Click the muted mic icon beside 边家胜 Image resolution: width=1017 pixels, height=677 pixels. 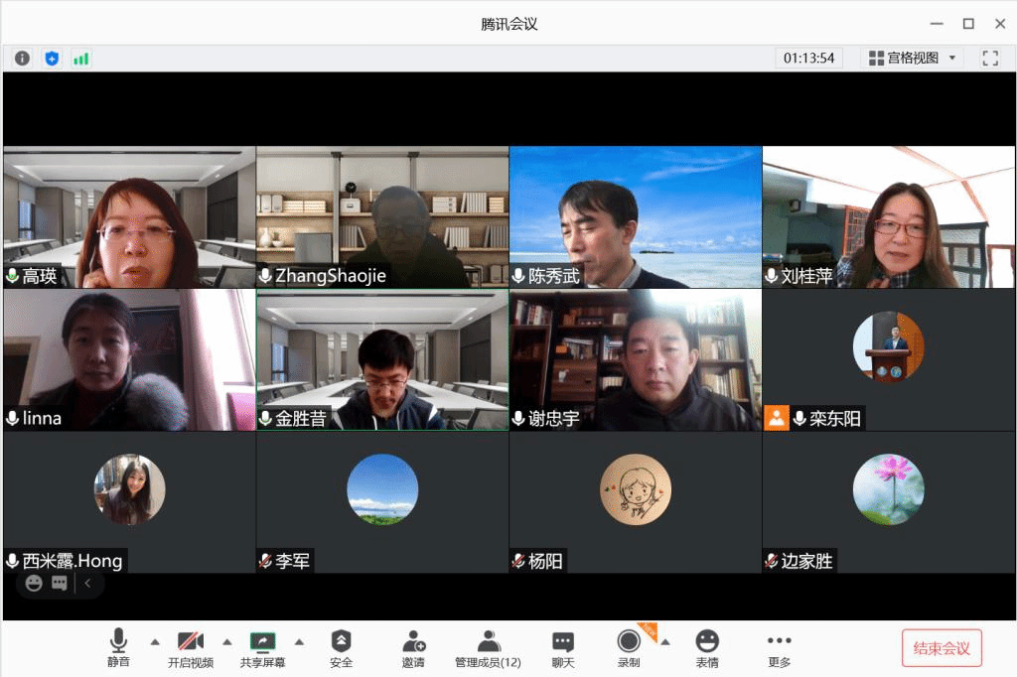click(771, 561)
